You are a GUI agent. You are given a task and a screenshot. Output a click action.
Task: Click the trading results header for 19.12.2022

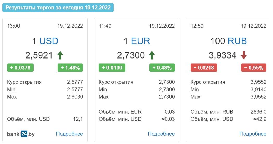pyautogui.click(x=58, y=8)
